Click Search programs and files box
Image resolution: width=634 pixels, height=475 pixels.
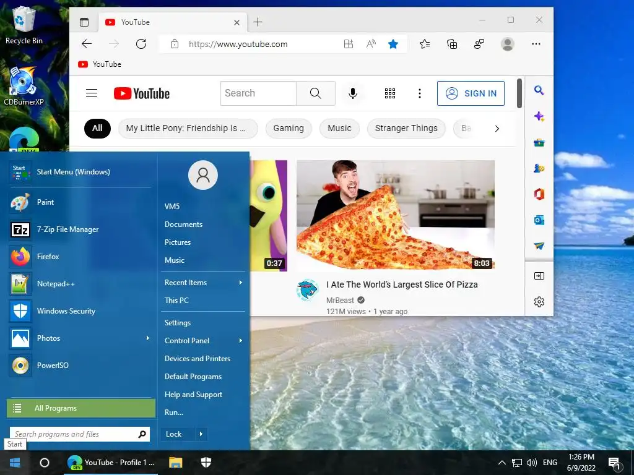click(x=80, y=434)
